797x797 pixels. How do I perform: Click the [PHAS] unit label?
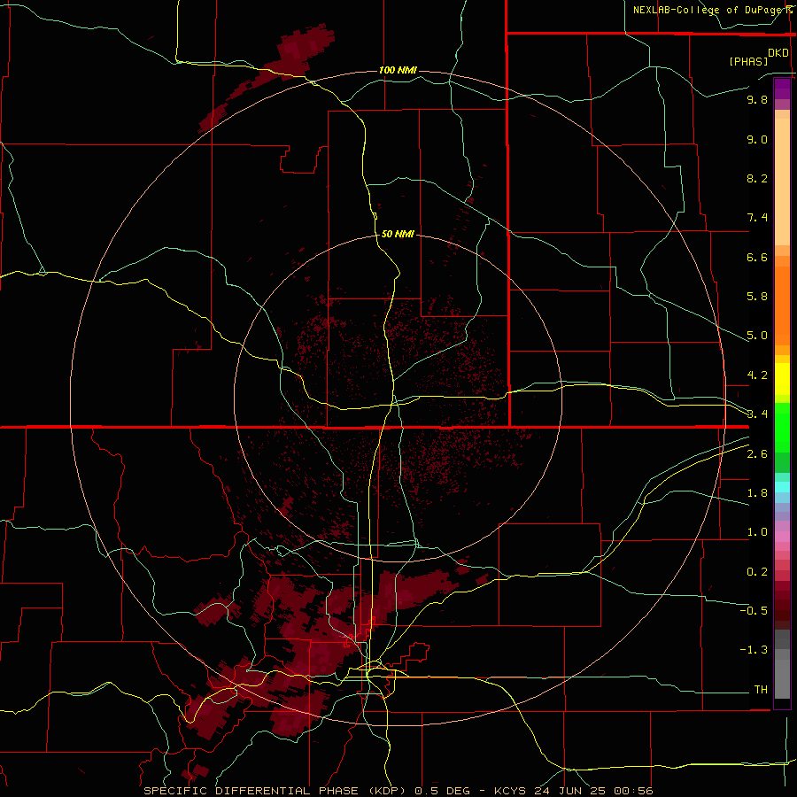(x=748, y=61)
